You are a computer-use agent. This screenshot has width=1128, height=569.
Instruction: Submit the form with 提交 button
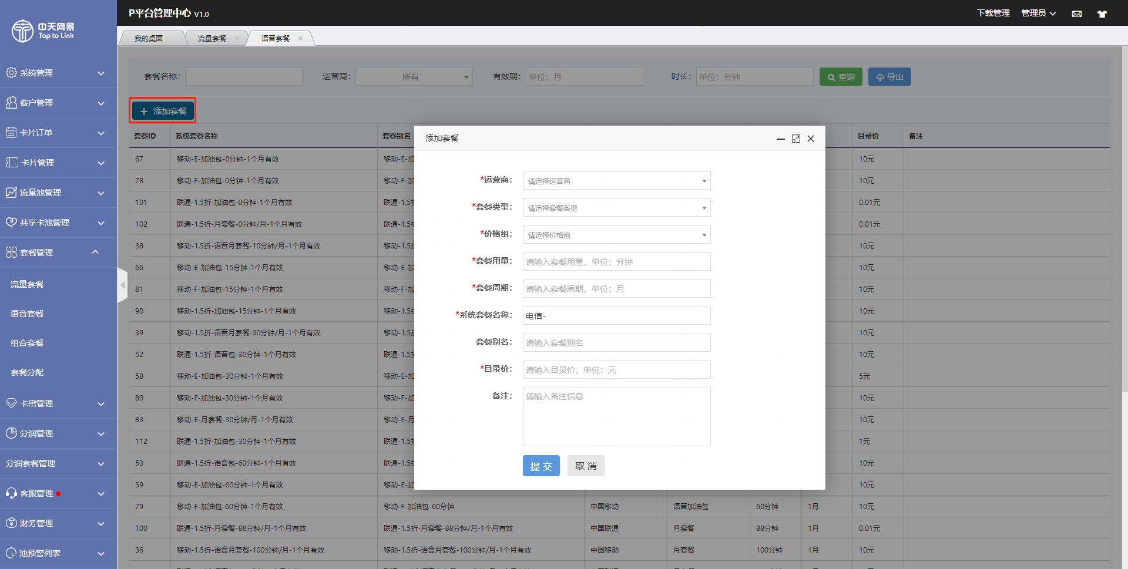click(541, 466)
